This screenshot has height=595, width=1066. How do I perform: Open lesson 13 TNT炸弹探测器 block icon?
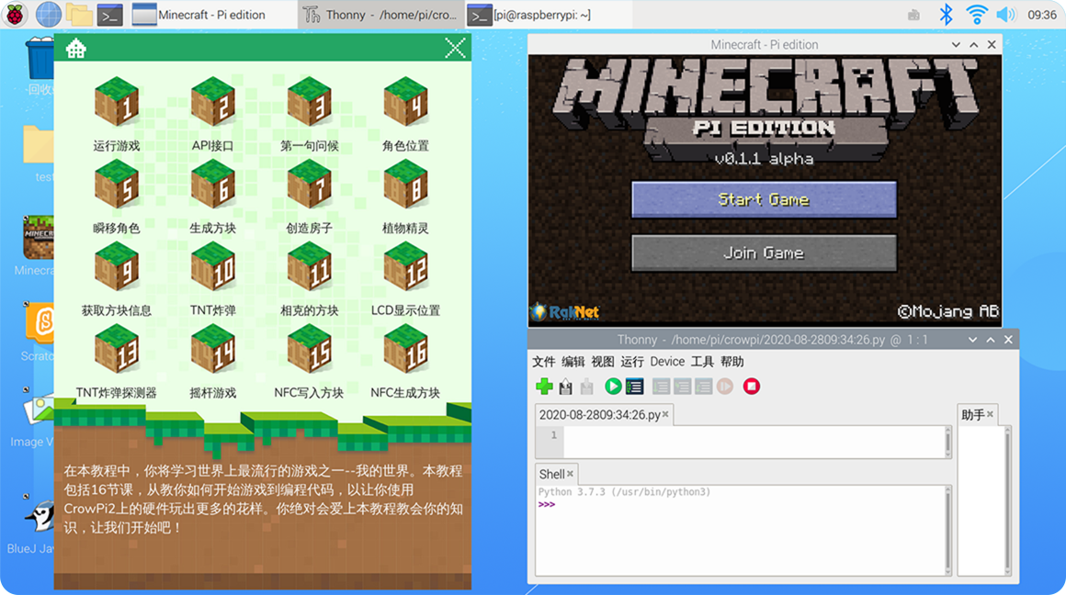point(117,348)
